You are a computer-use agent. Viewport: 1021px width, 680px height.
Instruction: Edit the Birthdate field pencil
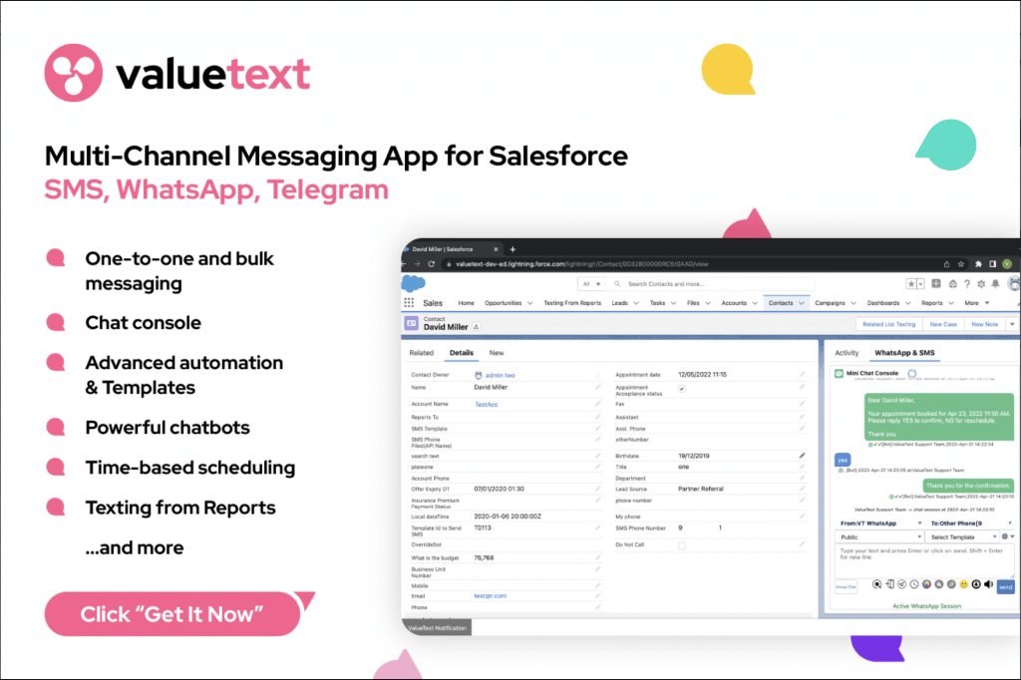pos(802,456)
